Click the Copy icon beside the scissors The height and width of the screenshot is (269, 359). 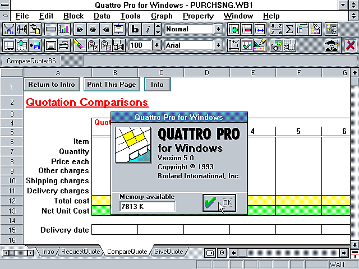(22, 29)
